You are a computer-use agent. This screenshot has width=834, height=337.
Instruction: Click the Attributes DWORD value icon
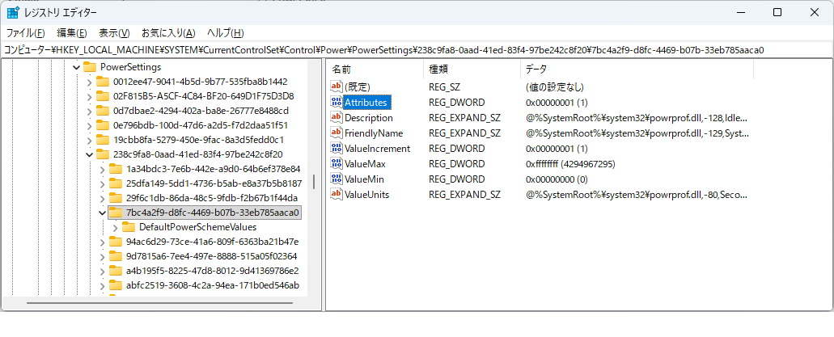337,103
